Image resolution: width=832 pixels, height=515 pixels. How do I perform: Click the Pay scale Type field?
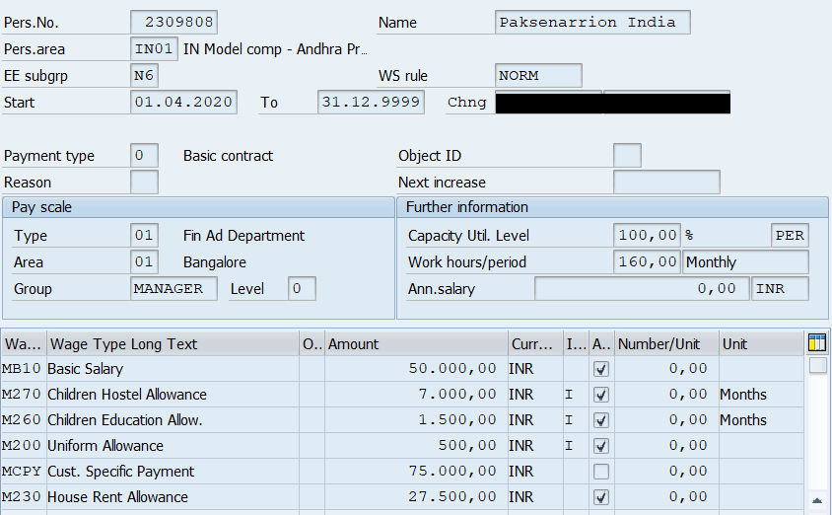(144, 236)
